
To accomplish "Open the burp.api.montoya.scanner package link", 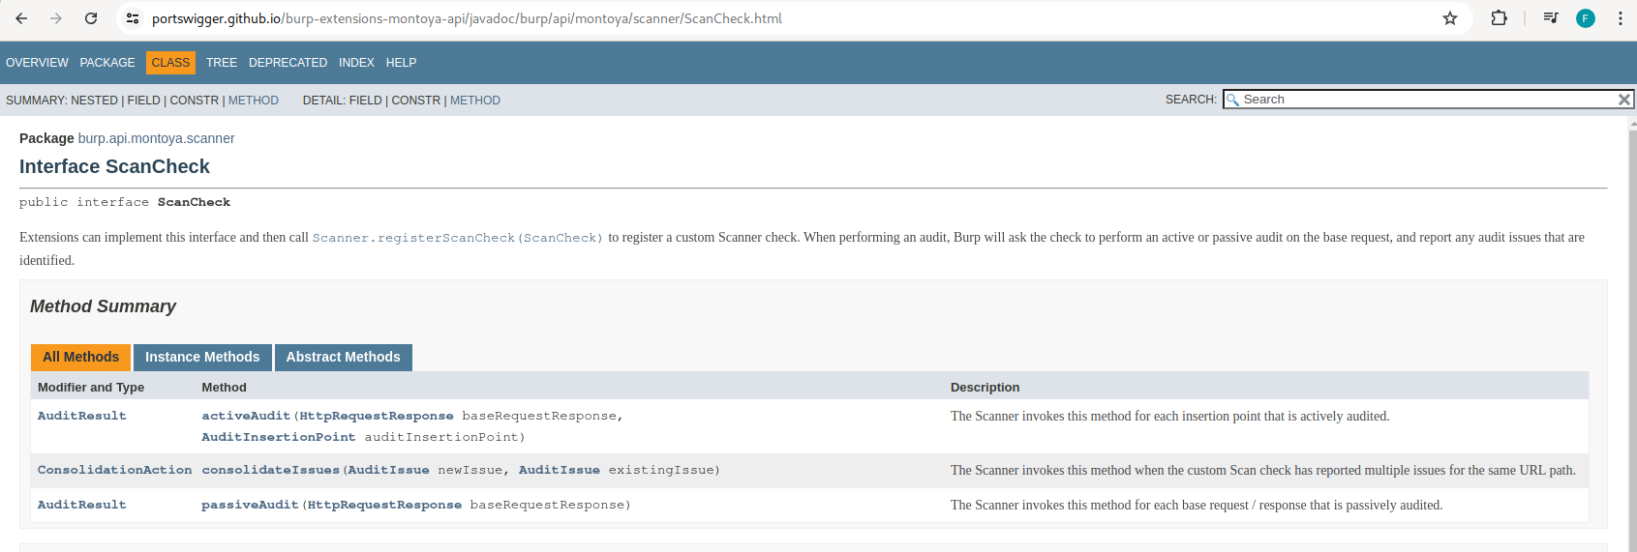I will coord(156,138).
